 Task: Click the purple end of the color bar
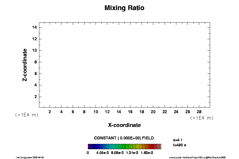tap(89, 147)
